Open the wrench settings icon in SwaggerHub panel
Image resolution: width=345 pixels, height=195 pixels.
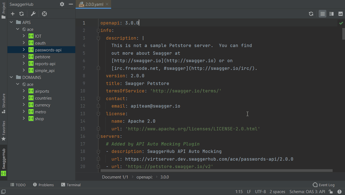tap(33, 13)
